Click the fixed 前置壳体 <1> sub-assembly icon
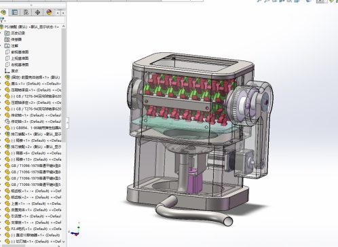This screenshot has width=338, height=247. click(7, 77)
